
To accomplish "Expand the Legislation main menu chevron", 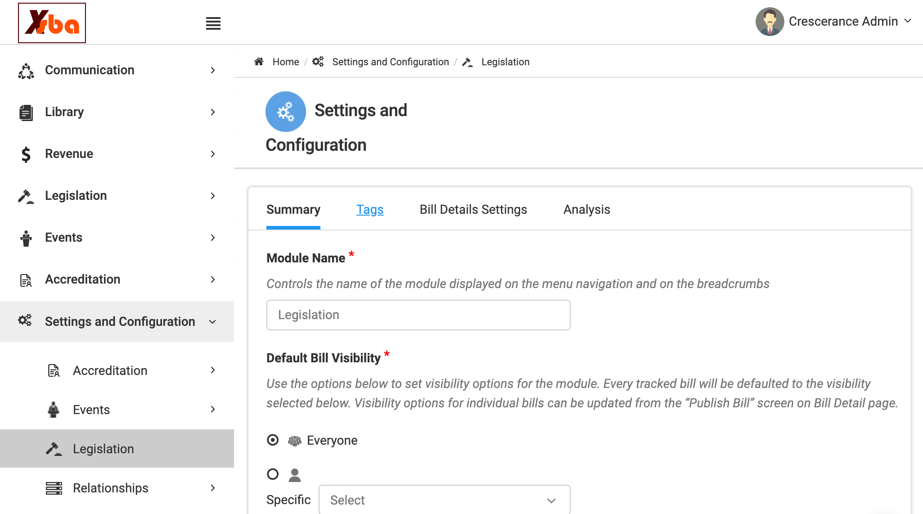I will point(213,196).
